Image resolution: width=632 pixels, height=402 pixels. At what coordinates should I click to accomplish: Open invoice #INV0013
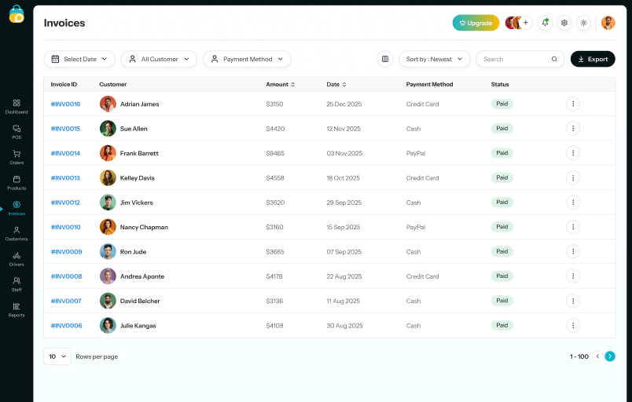[66, 178]
